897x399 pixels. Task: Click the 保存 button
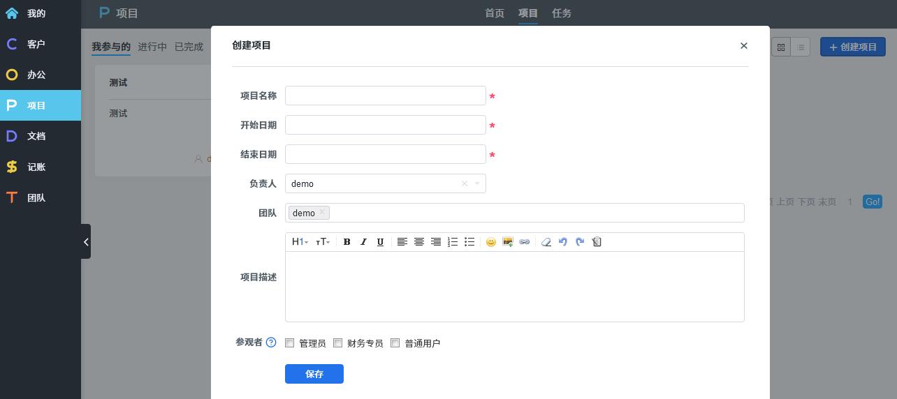point(314,374)
